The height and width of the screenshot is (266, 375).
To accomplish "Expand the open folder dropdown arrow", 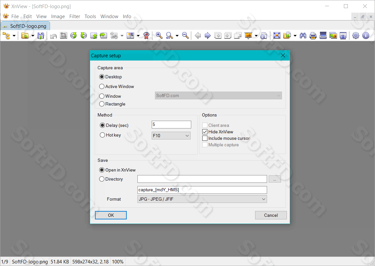I will [x=33, y=36].
